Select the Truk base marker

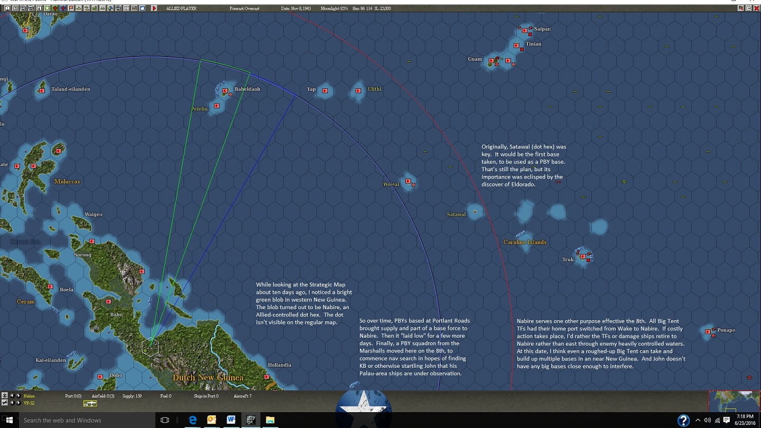[583, 257]
